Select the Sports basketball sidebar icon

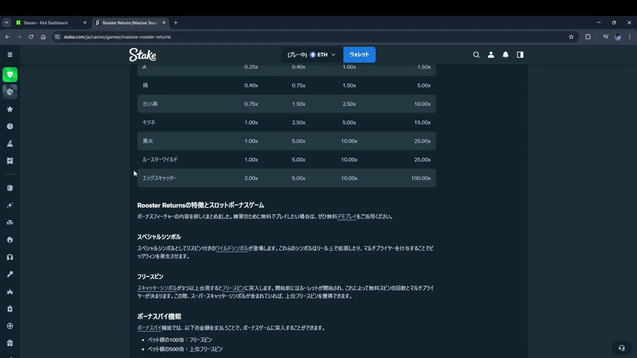[x=10, y=91]
